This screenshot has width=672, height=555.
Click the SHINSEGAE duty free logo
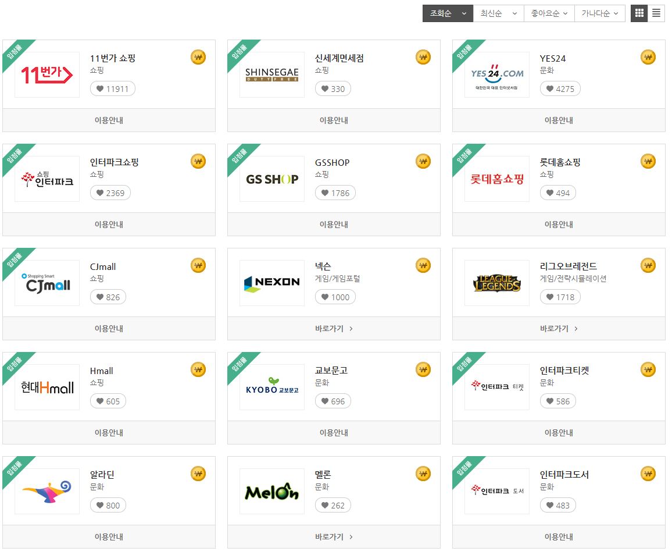271,74
